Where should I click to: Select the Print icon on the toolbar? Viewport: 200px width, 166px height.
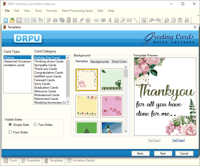(x=55, y=20)
